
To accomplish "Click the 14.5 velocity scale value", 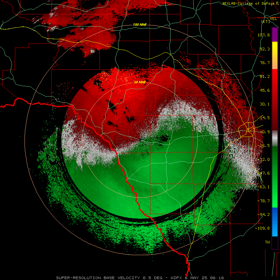I will click(x=265, y=118).
